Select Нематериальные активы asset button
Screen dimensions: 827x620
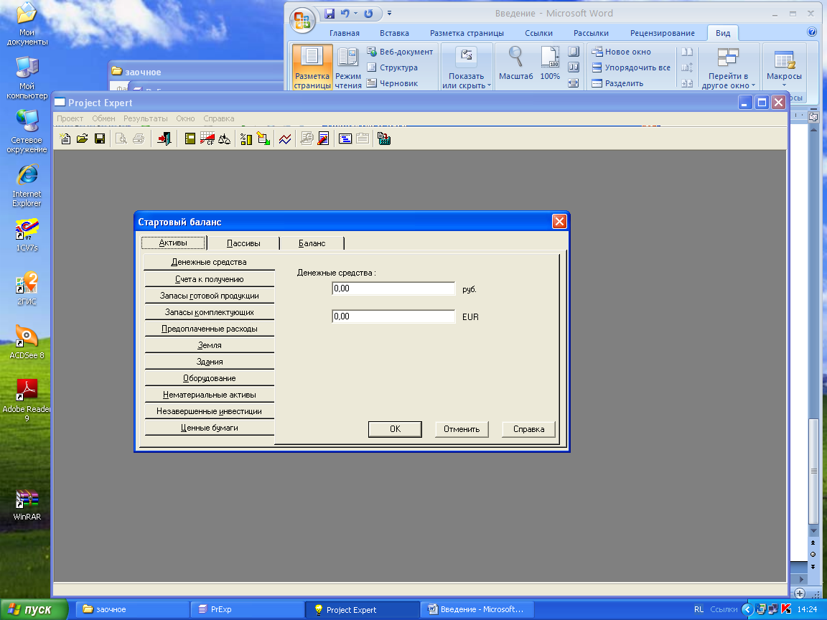[210, 395]
